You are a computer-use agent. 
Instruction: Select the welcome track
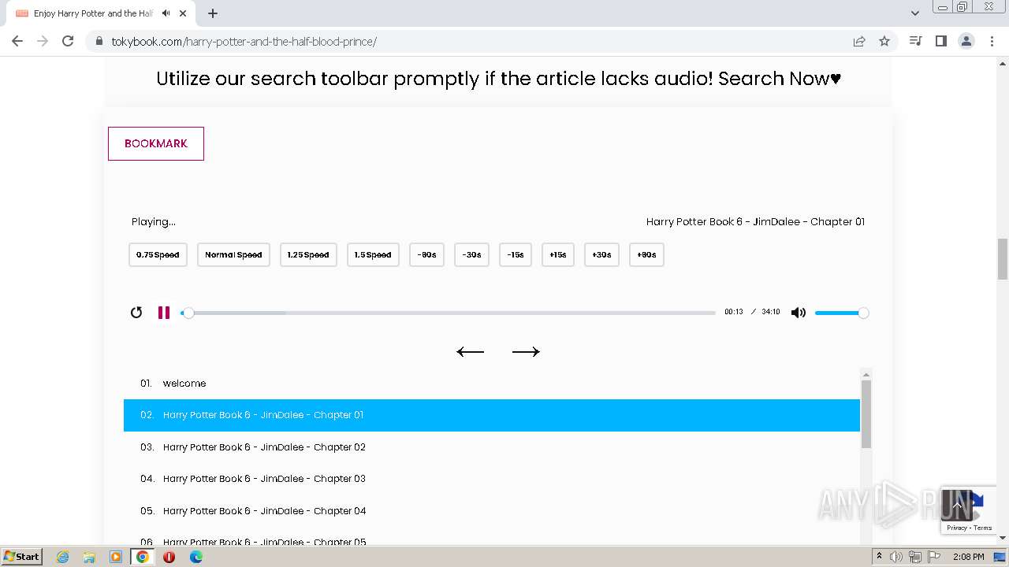(x=492, y=384)
